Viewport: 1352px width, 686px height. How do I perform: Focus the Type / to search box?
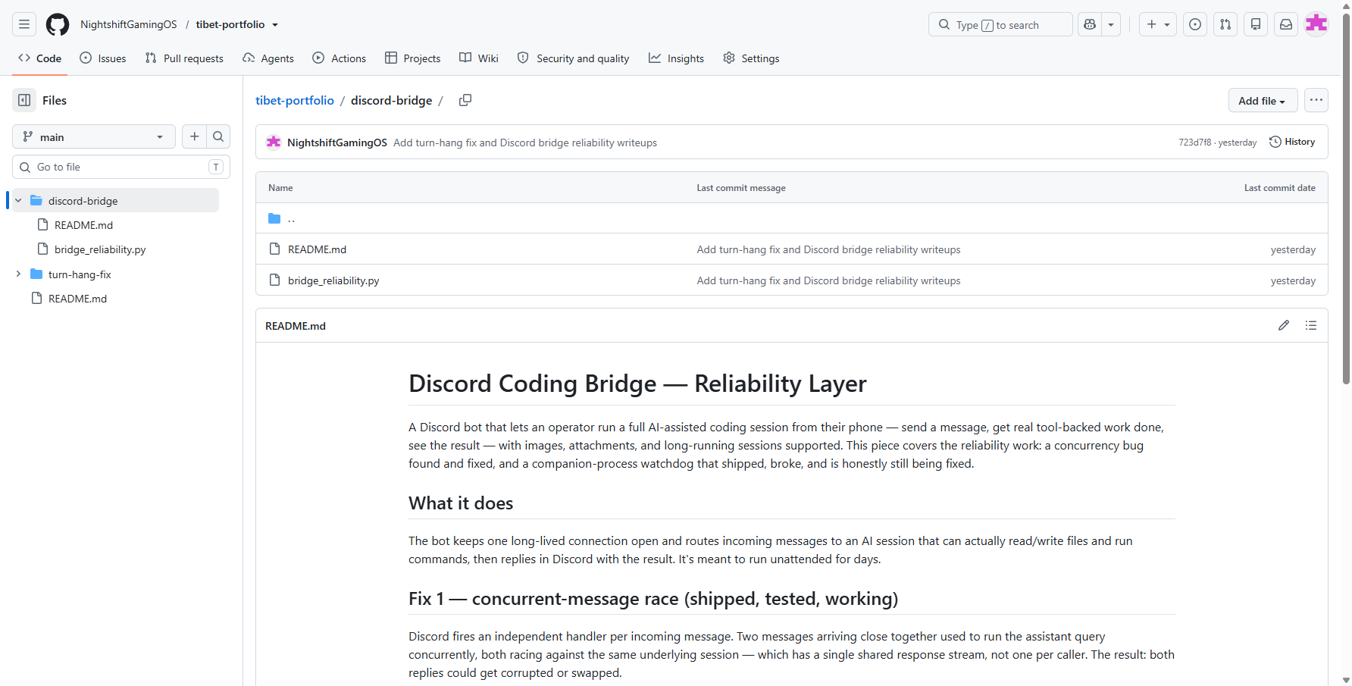click(x=1000, y=24)
